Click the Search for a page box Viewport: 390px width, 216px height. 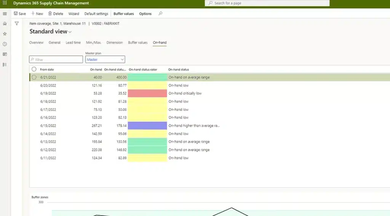pos(267,3)
